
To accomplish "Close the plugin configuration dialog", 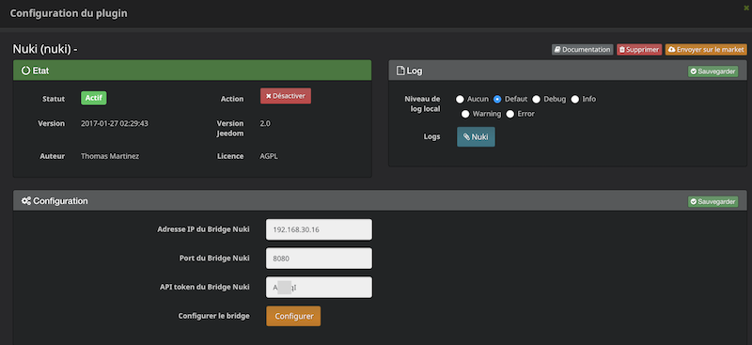I will tap(745, 8).
